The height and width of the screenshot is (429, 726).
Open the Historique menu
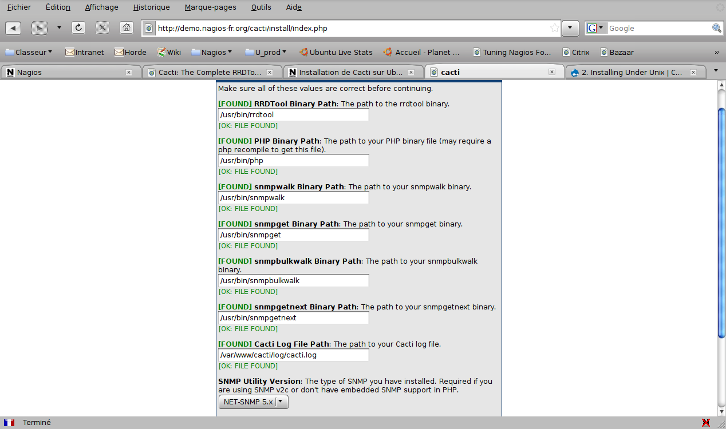click(x=151, y=7)
